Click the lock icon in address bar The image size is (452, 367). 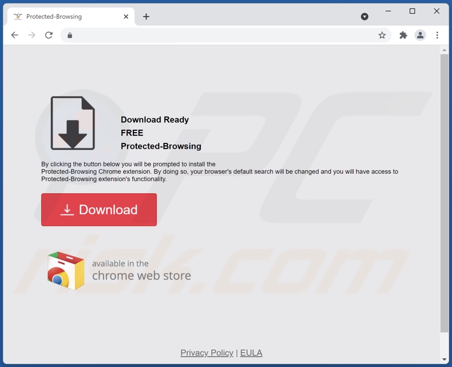[x=70, y=35]
